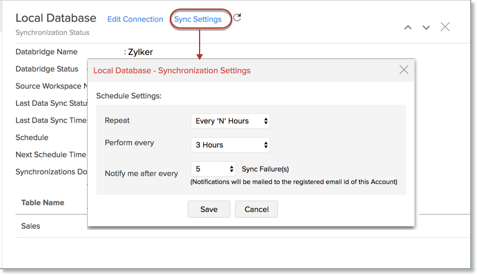Click the refresh sync status icon
Screen dimensions: 477x275
[237, 18]
